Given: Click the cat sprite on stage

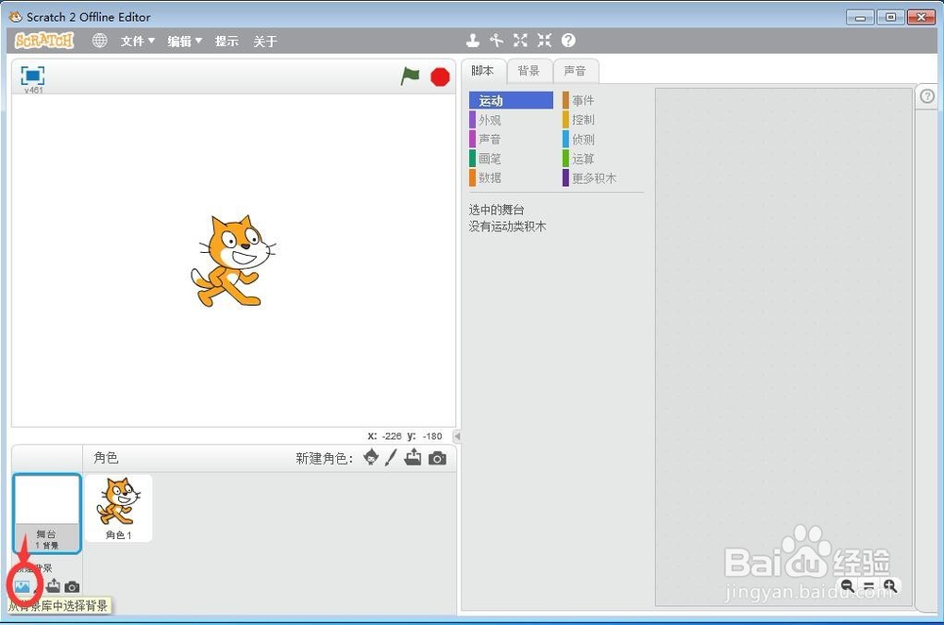Looking at the screenshot, I should [x=232, y=262].
